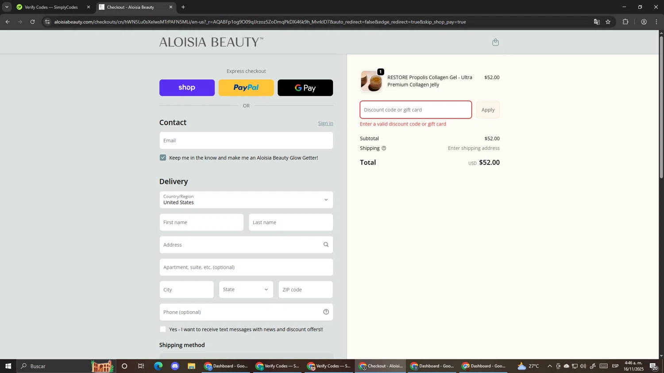Open Task View on taskbar
This screenshot has width=664, height=373.
[141, 366]
